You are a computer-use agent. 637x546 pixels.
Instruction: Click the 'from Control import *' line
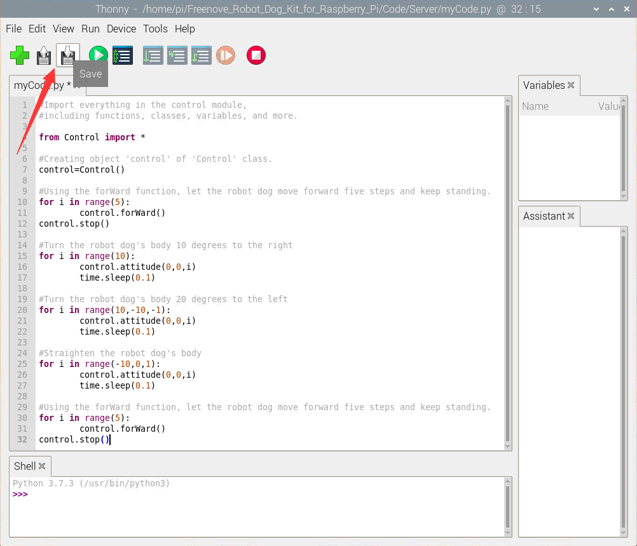click(92, 137)
